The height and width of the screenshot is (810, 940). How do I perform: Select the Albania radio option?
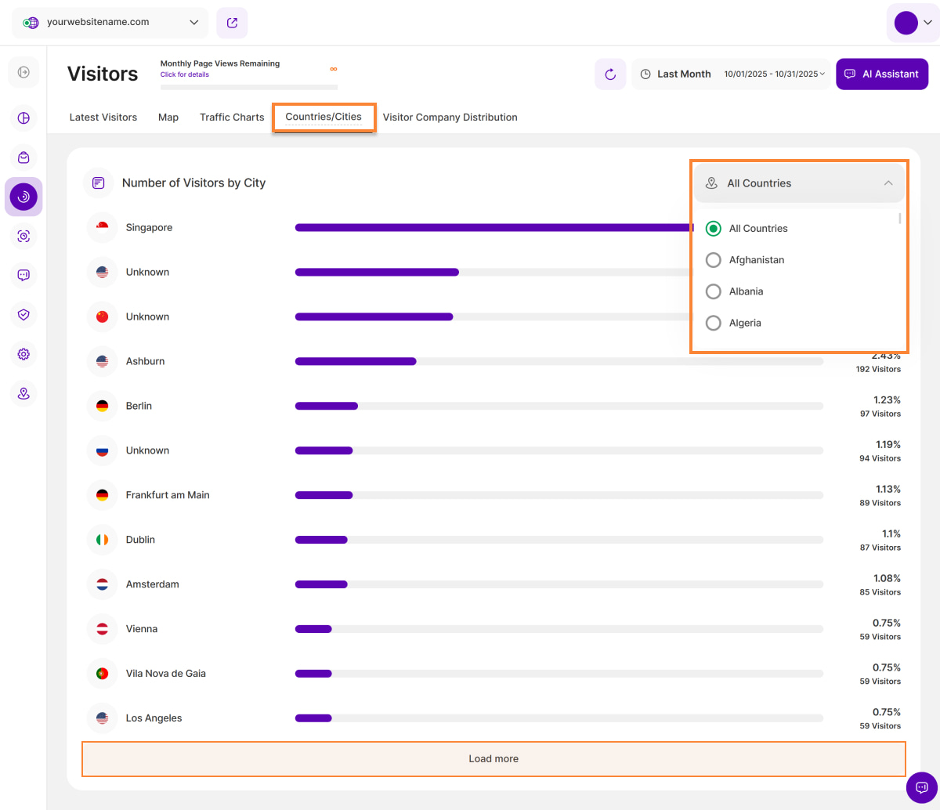click(714, 291)
